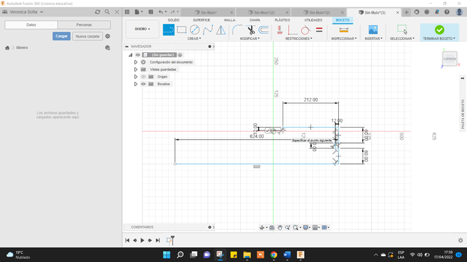This screenshot has height=262, width=467.
Task: Click the sketch marker in timeline
Action: coord(169,240)
